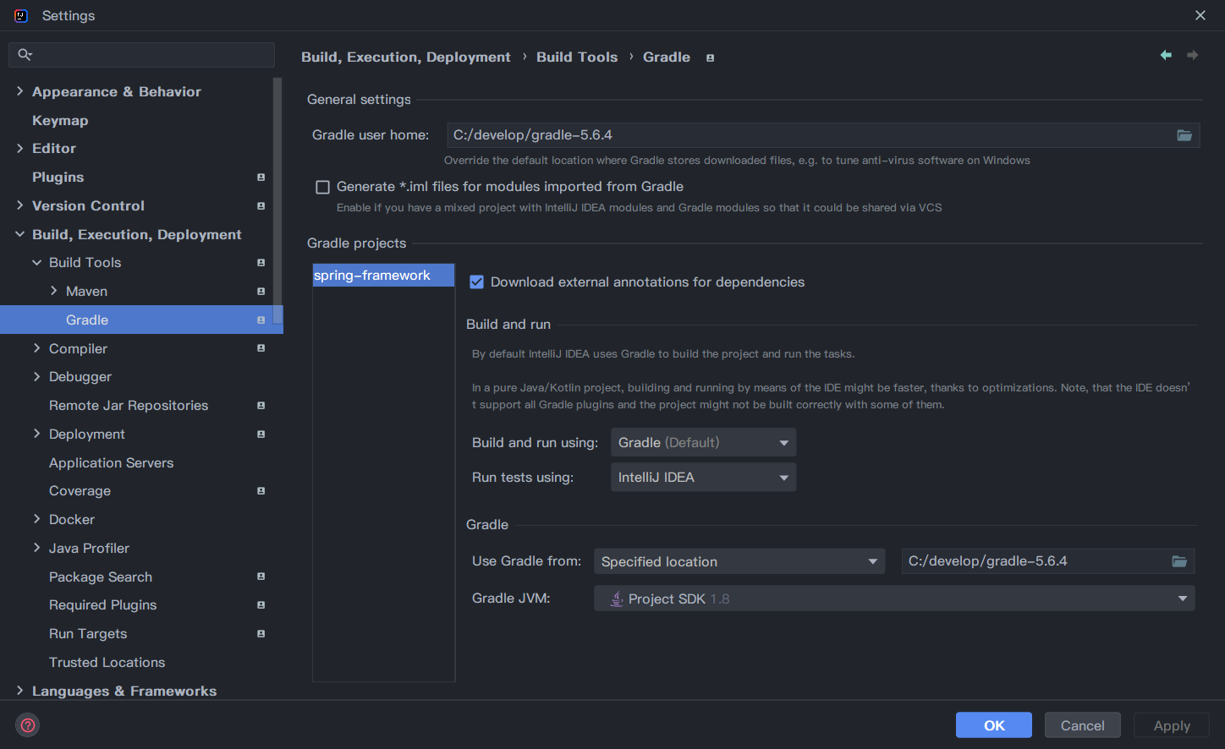
Task: Browse folder for specified Gradle location
Action: pyautogui.click(x=1179, y=561)
